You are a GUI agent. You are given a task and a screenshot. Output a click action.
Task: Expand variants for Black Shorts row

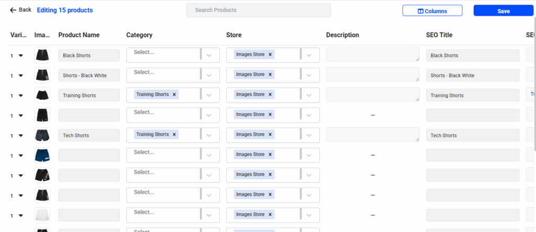[x=21, y=56]
